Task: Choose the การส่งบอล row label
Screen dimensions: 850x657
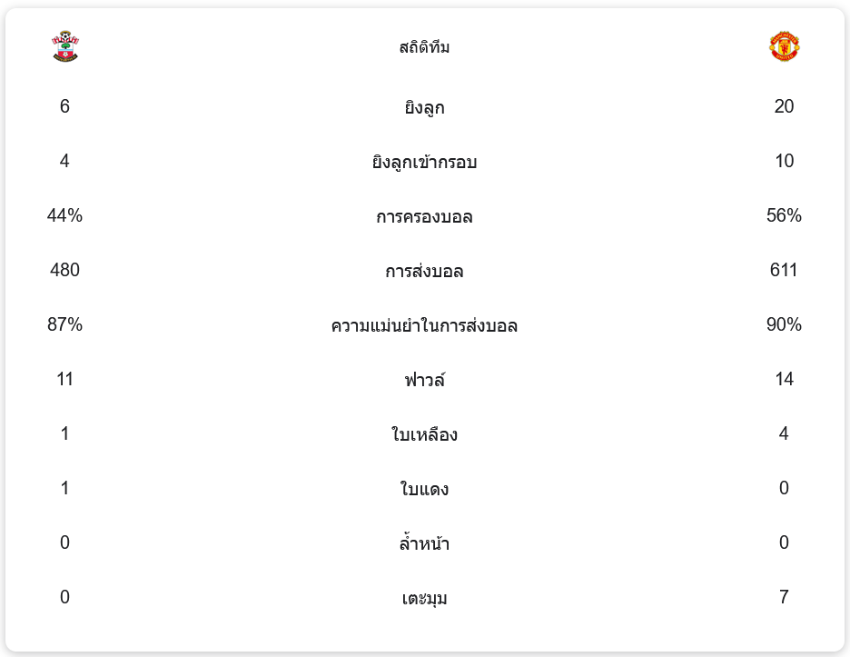Action: [x=424, y=272]
